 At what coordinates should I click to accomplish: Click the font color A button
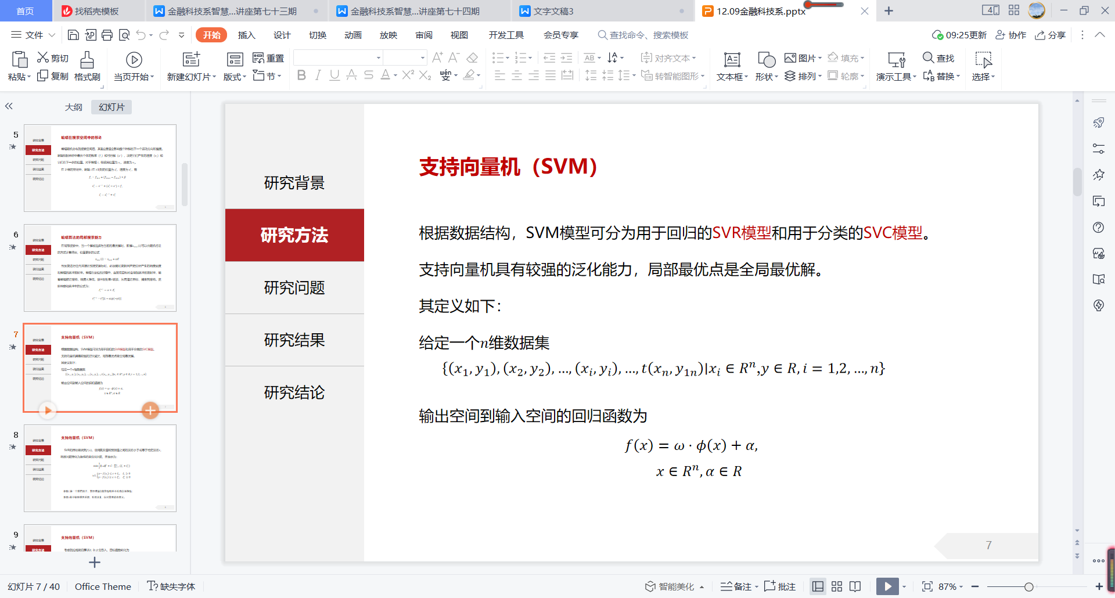coord(385,75)
